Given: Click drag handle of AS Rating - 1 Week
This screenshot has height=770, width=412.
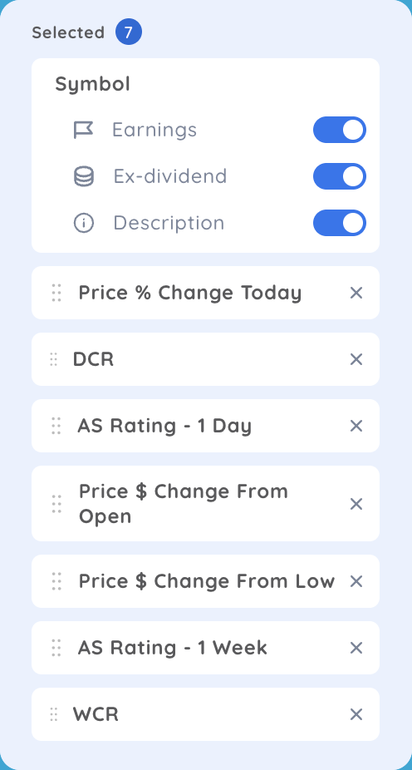Looking at the screenshot, I should [x=56, y=649].
